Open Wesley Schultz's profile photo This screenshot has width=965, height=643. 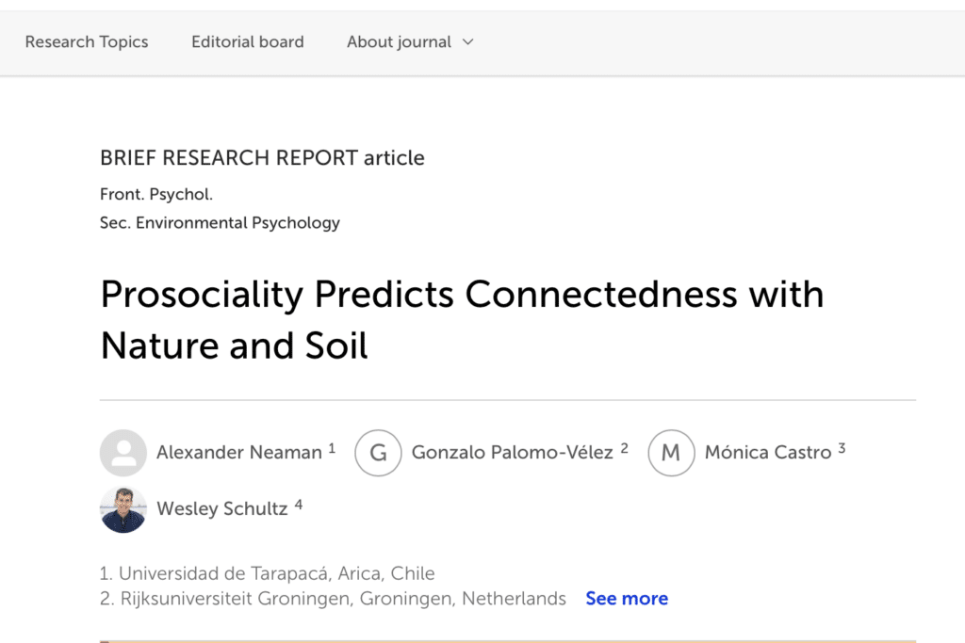pos(123,509)
